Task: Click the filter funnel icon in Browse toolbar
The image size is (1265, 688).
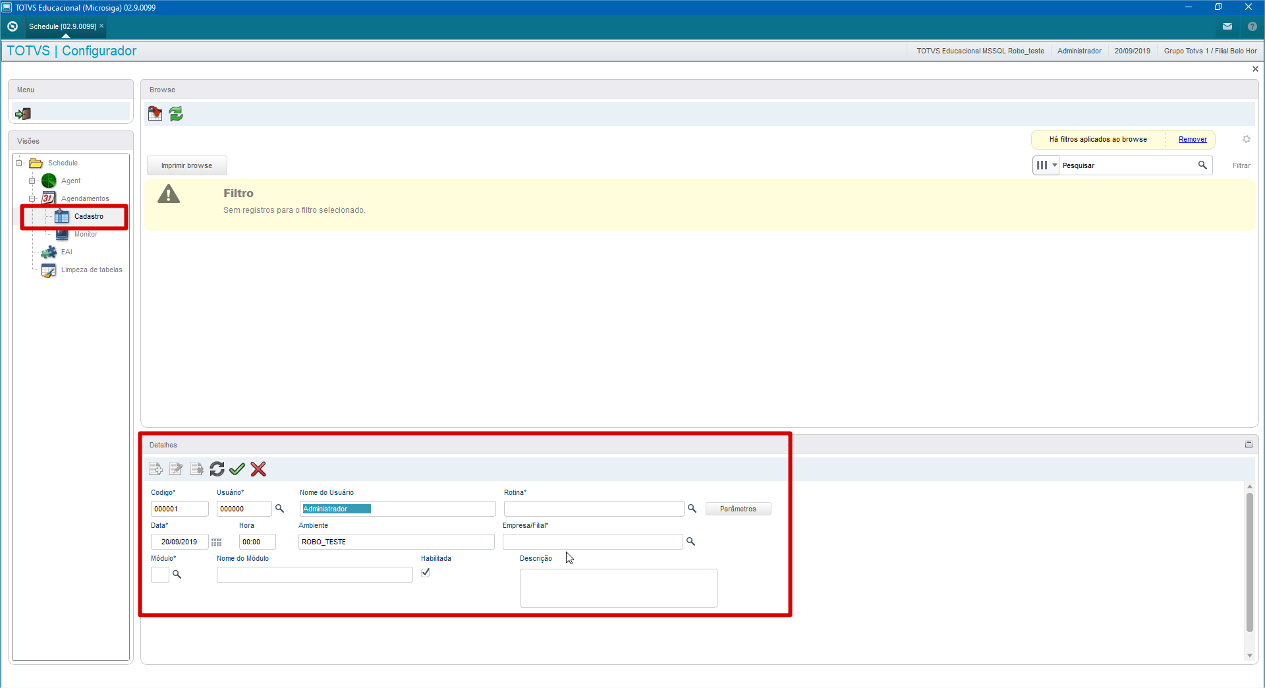Action: 155,113
